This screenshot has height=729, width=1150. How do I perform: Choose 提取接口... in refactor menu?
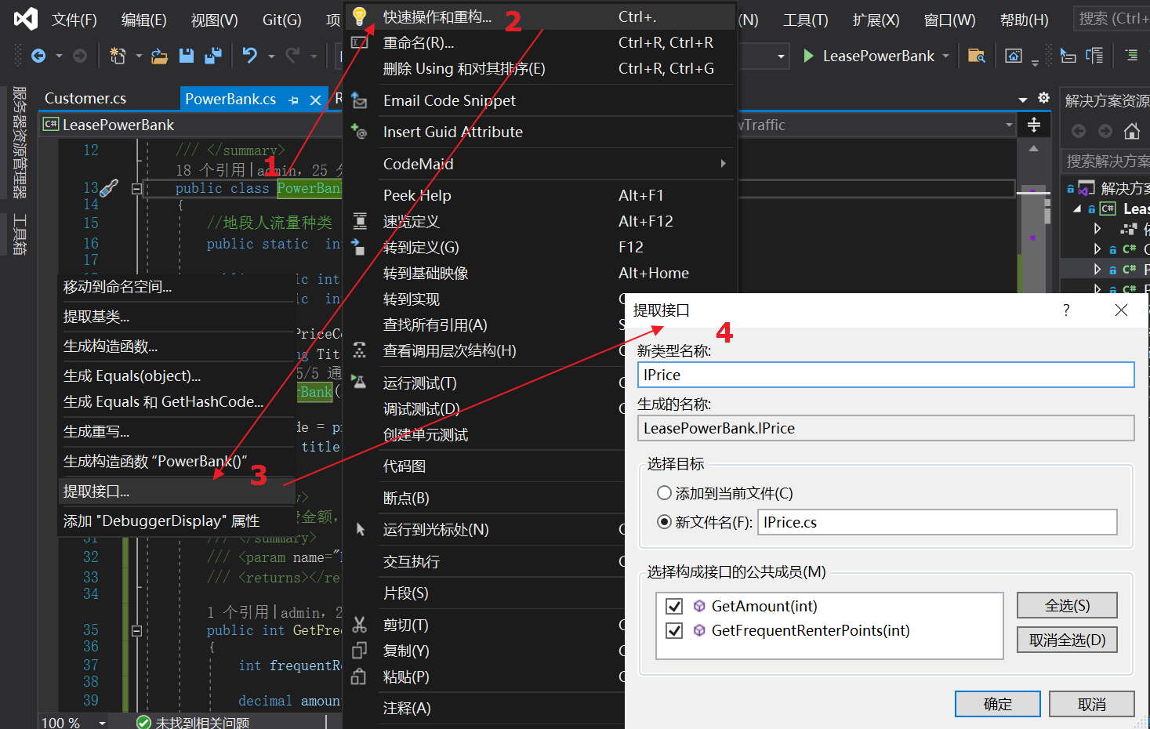pyautogui.click(x=177, y=491)
